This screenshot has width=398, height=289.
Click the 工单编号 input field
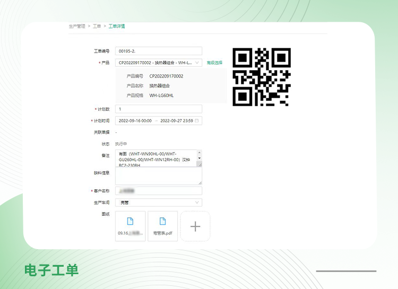[x=159, y=51]
